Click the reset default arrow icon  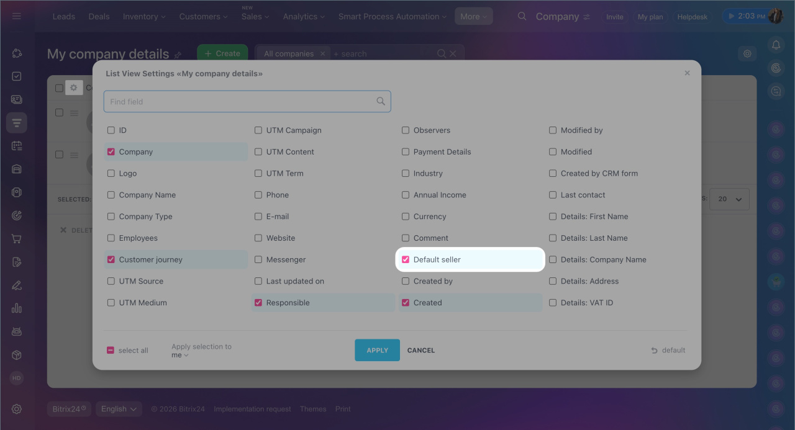654,351
